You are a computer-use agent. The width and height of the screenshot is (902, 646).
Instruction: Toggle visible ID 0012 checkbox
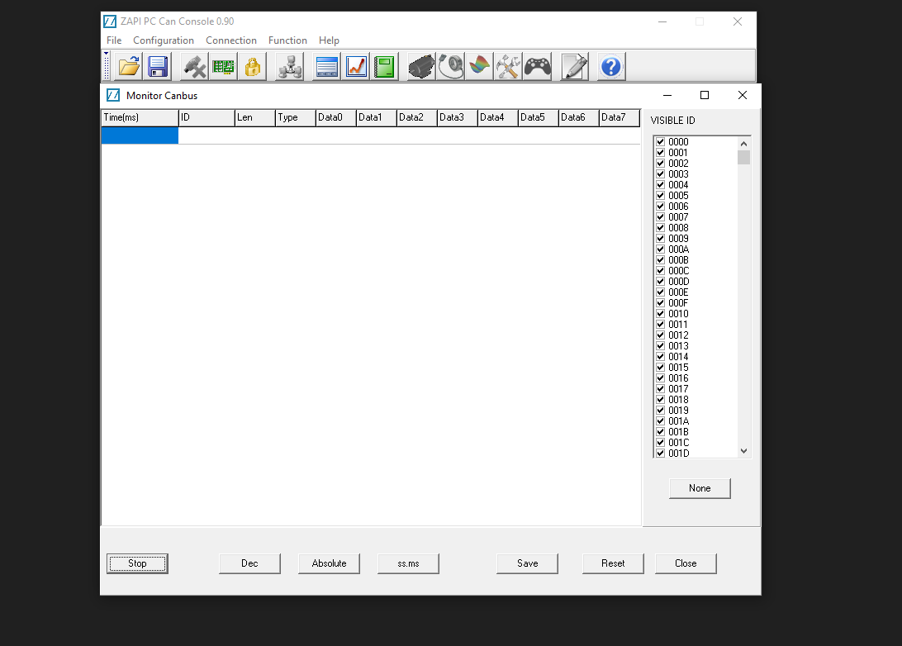pos(661,335)
